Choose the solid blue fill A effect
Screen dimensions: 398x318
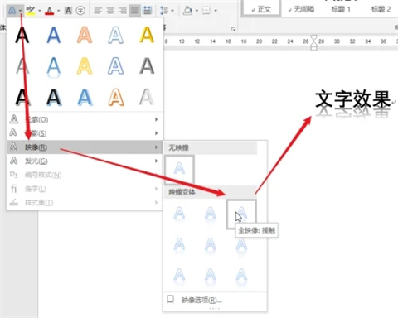pyautogui.click(x=53, y=36)
